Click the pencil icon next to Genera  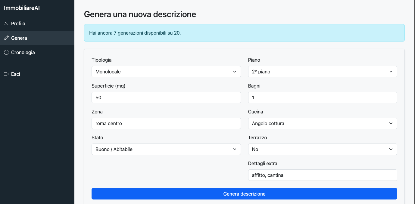(x=6, y=38)
